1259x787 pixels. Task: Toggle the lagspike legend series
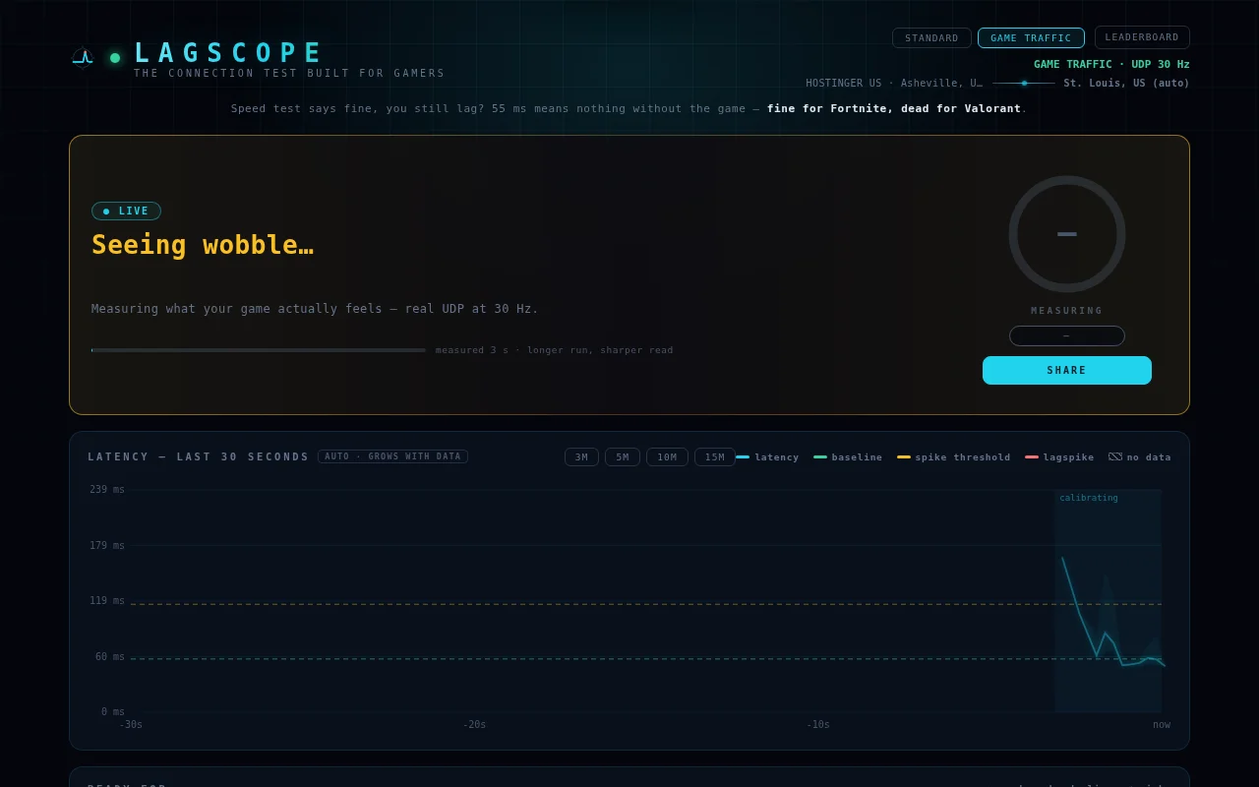click(x=1059, y=456)
